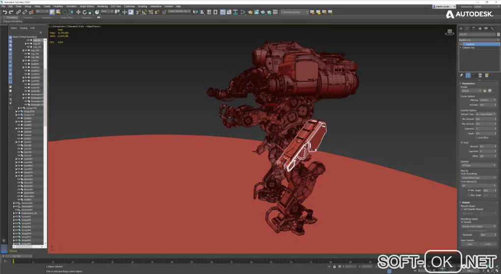Toggle Pin Stack below modifier list

[x=461, y=75]
